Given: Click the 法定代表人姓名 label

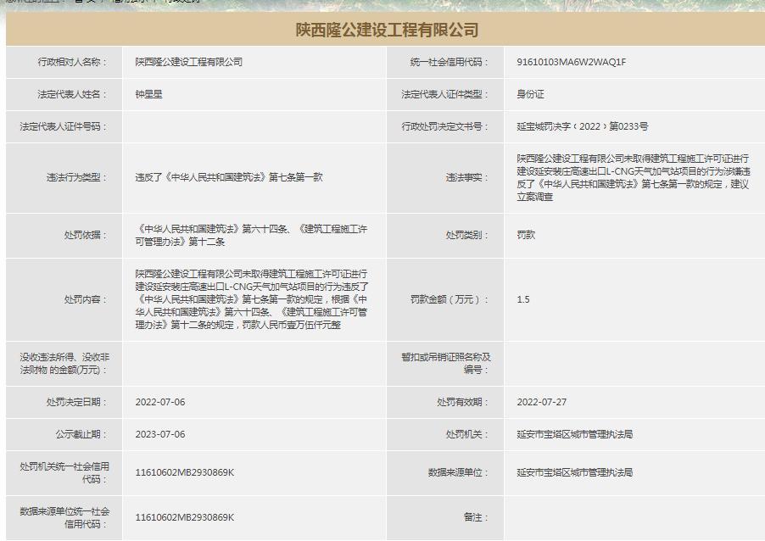Looking at the screenshot, I should (x=72, y=94).
